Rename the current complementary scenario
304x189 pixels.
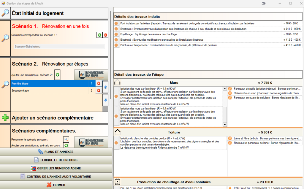pyautogui.click(x=66, y=139)
